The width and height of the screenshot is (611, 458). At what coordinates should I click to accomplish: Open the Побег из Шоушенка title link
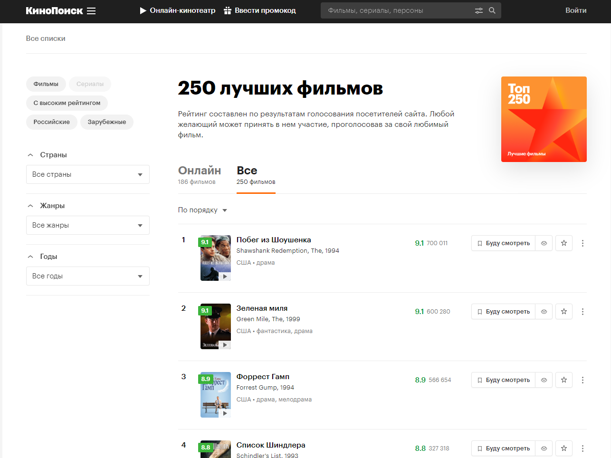[x=274, y=240]
